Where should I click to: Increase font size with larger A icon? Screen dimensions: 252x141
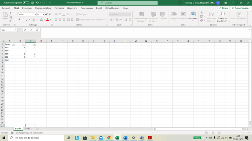click(x=46, y=14)
